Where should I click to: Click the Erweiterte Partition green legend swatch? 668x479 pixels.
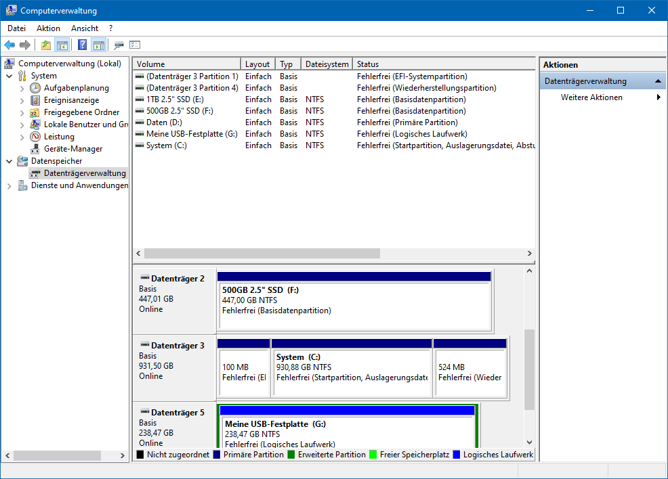[x=291, y=455]
